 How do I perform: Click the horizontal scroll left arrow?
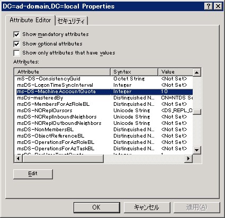(18, 159)
